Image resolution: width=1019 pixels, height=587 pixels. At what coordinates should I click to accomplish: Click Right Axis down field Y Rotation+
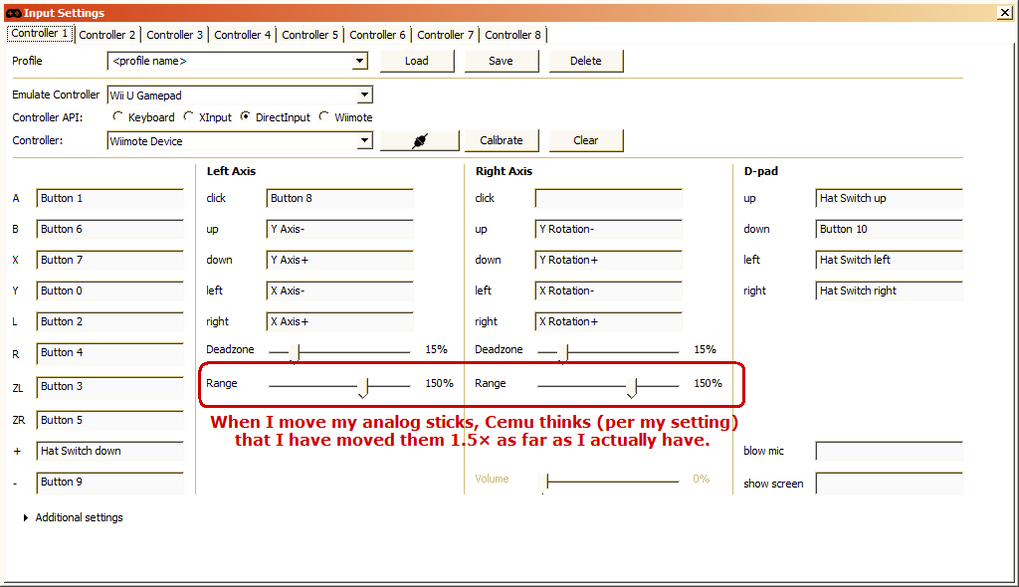[608, 260]
